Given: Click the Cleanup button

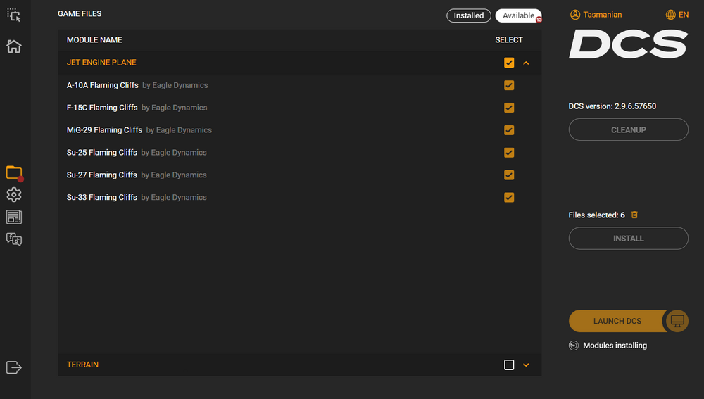Looking at the screenshot, I should 628,129.
